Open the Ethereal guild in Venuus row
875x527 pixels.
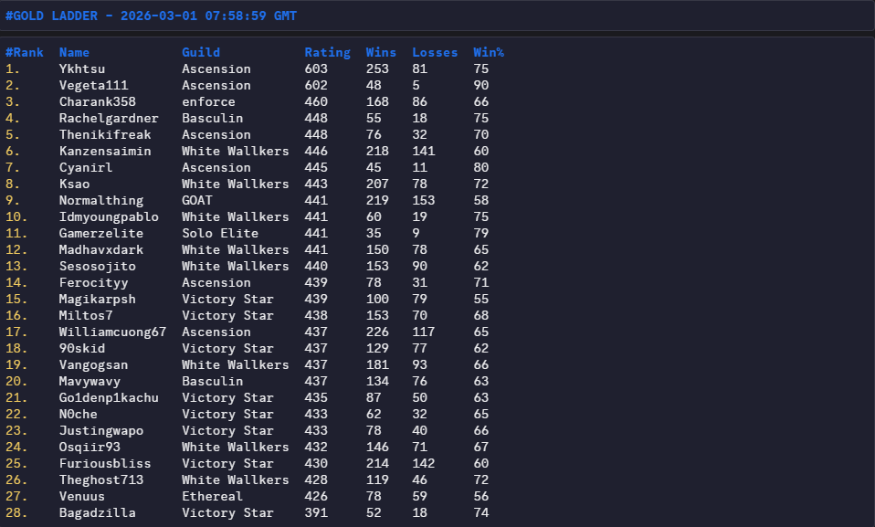[212, 496]
